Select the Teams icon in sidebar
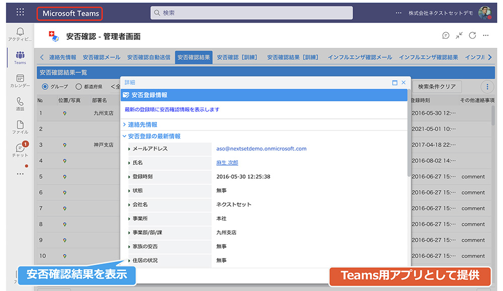The height and width of the screenshot is (291, 503). tap(20, 55)
